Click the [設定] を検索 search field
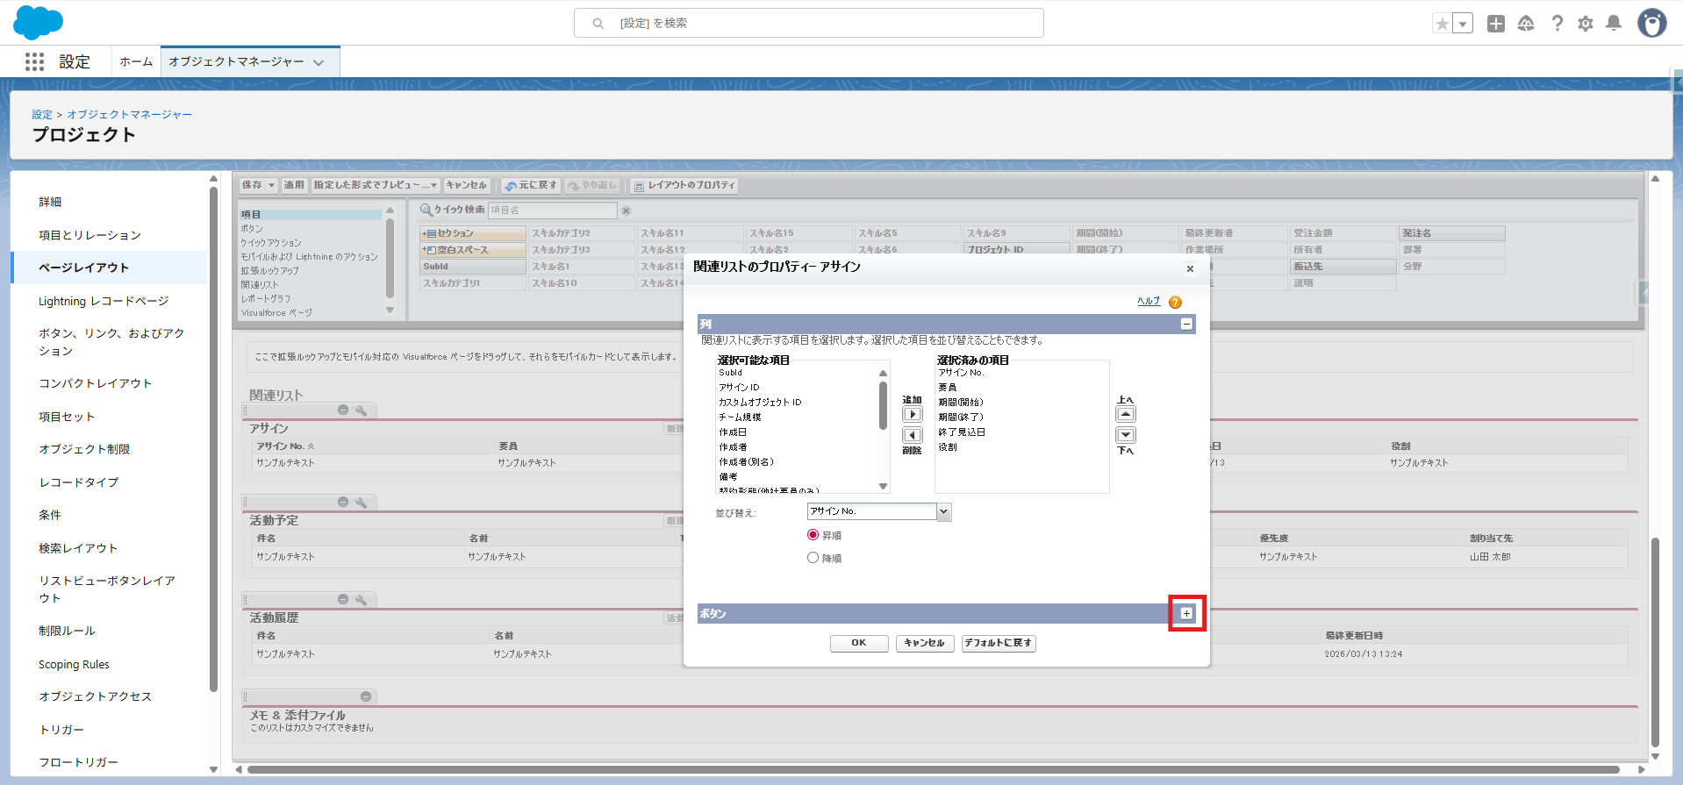1683x785 pixels. tap(808, 23)
